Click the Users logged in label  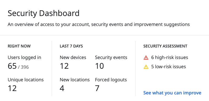coord(24,57)
